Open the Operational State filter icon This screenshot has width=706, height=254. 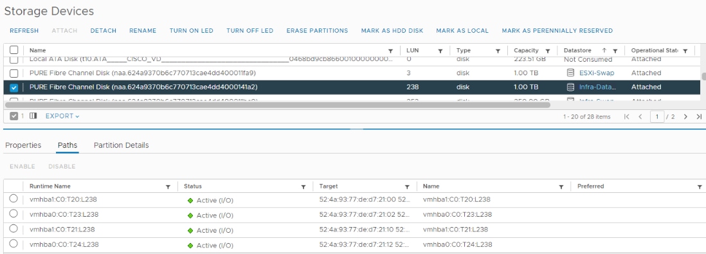click(685, 51)
